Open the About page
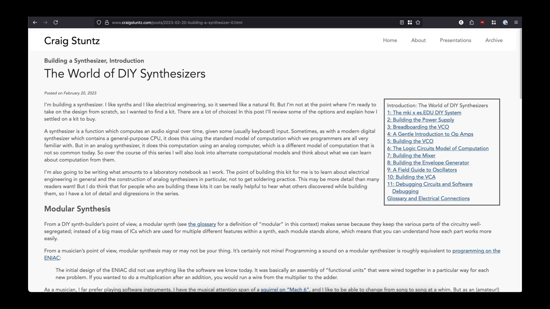This screenshot has height=309, width=550. pos(418,40)
